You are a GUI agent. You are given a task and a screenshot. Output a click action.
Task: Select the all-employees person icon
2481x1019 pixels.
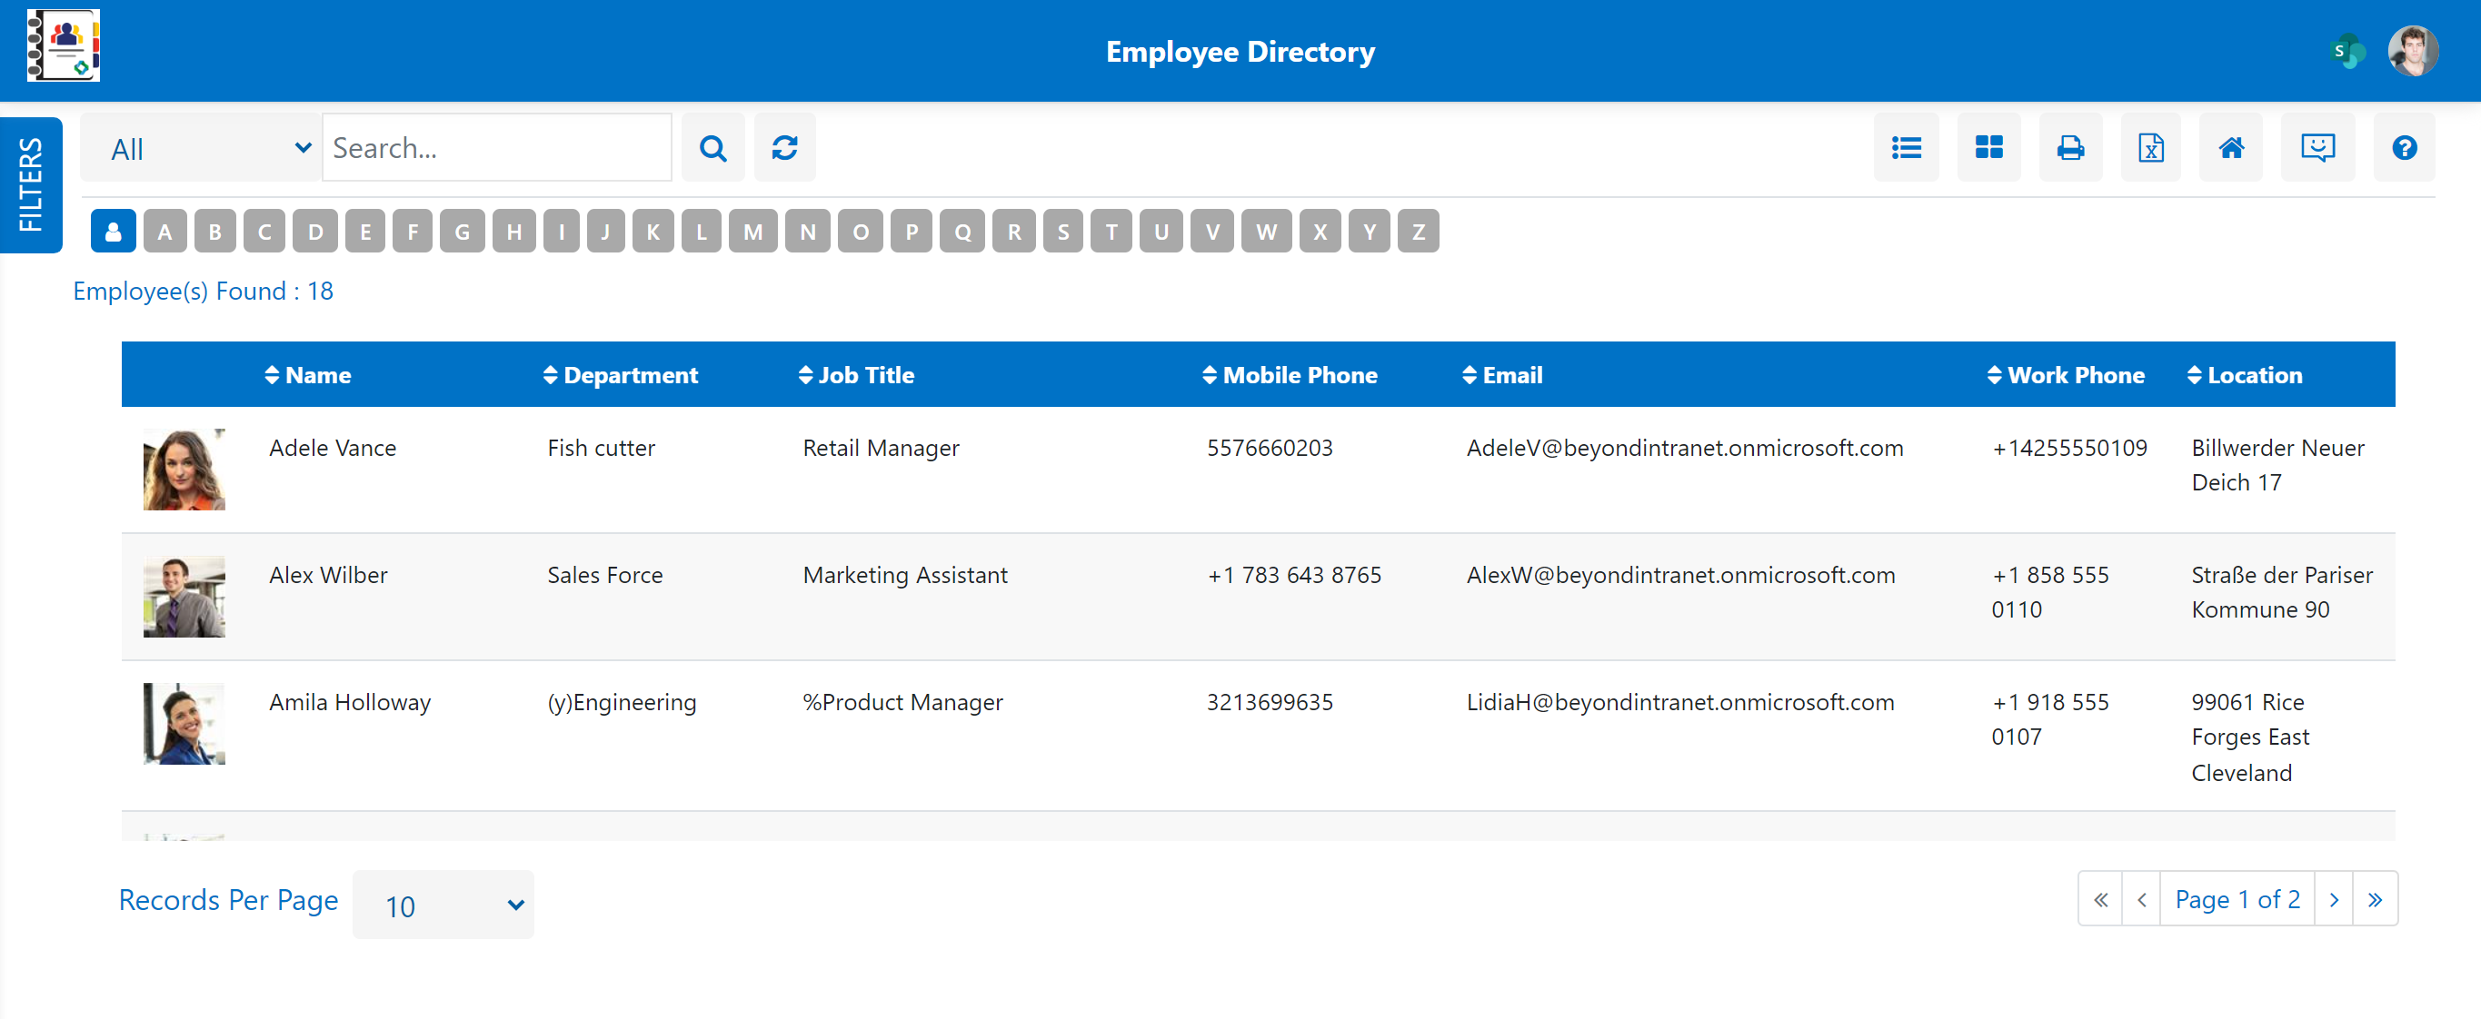[113, 230]
